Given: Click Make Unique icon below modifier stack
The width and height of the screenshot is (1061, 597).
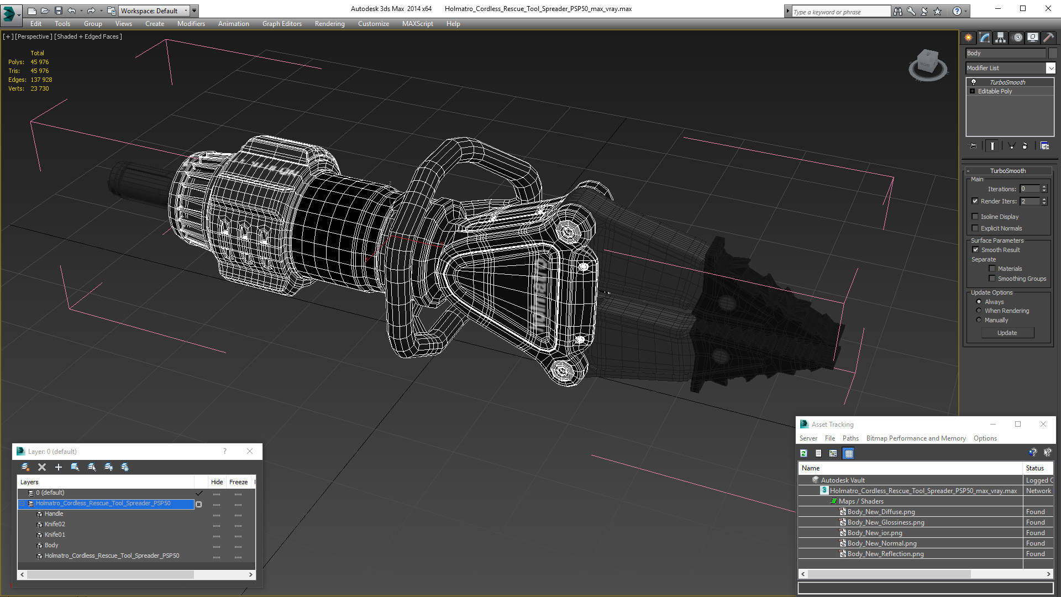Looking at the screenshot, I should (1011, 146).
